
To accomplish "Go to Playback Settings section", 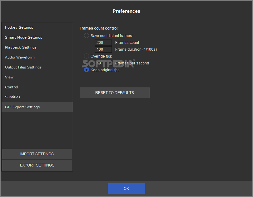I will 37,47.
